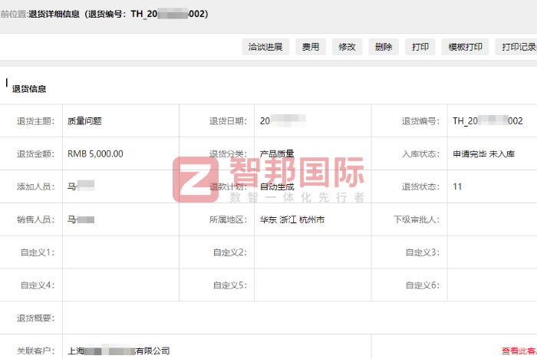Viewport: 537px width, 359px height.
Task: View 打印记录 print records
Action: point(517,47)
